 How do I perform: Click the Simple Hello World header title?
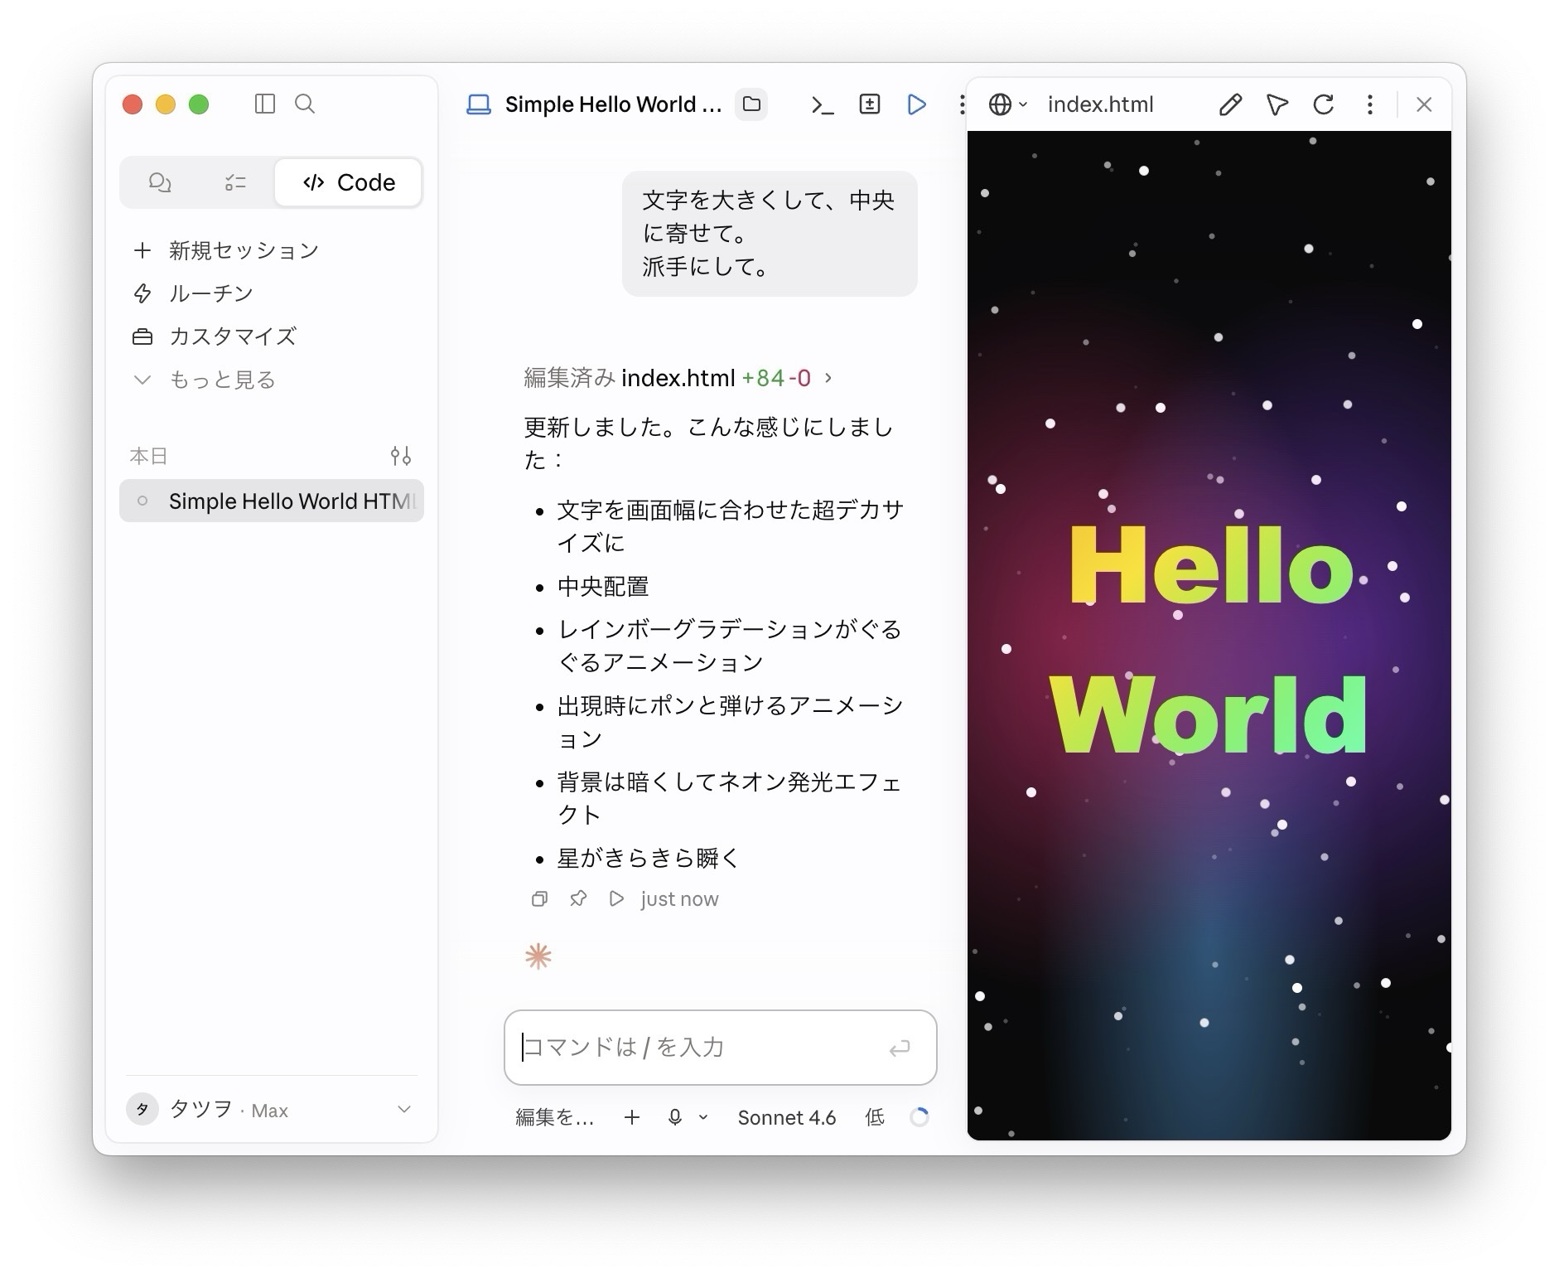click(613, 104)
